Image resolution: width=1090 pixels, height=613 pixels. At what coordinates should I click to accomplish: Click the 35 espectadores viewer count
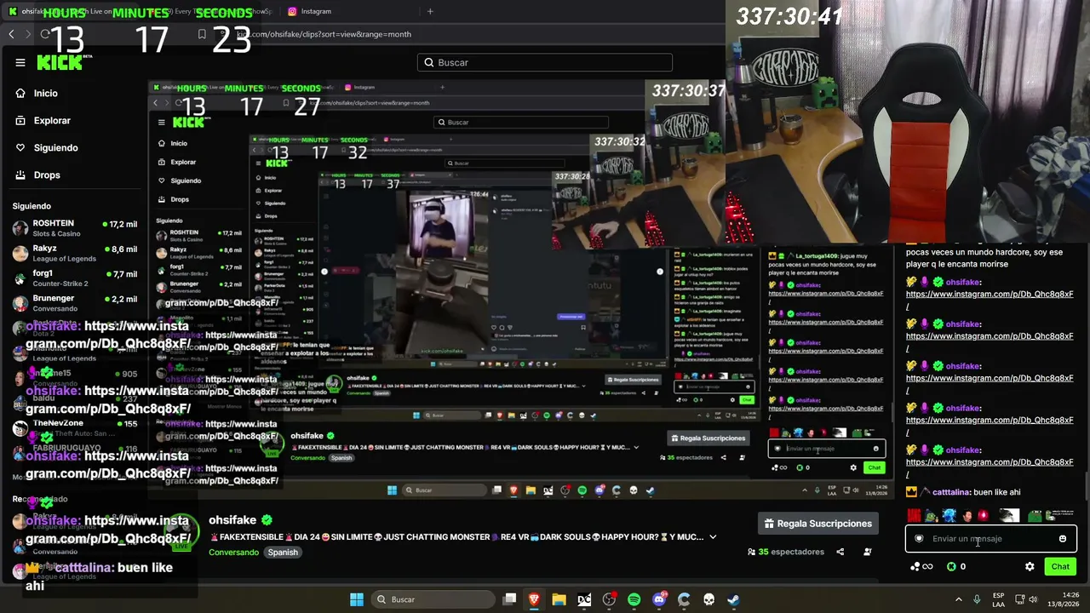click(786, 552)
